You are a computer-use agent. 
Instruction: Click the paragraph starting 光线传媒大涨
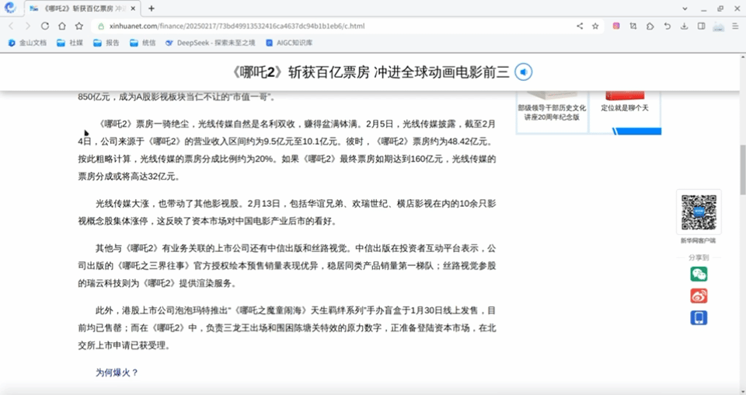point(287,212)
